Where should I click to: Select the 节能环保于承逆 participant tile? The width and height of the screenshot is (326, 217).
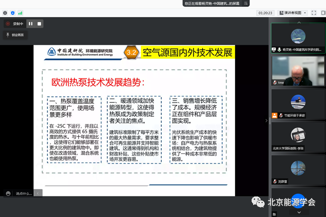coord(298,104)
